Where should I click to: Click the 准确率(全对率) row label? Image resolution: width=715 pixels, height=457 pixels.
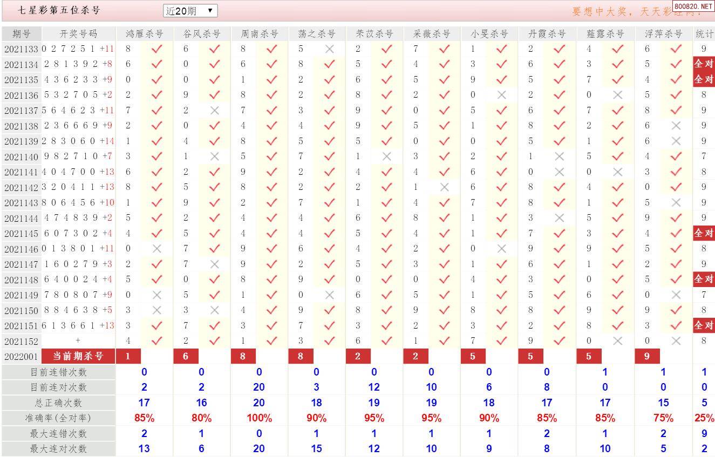coord(58,418)
